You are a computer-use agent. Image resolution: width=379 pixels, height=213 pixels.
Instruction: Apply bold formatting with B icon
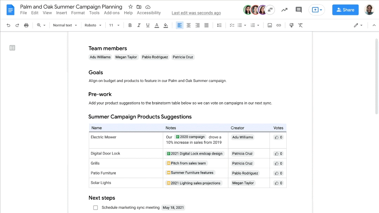tap(130, 25)
